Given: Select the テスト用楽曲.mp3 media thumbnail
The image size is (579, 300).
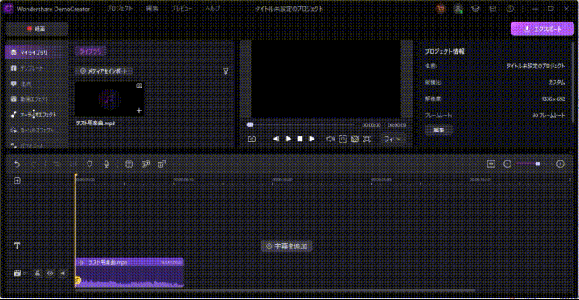Looking at the screenshot, I should click(x=109, y=99).
